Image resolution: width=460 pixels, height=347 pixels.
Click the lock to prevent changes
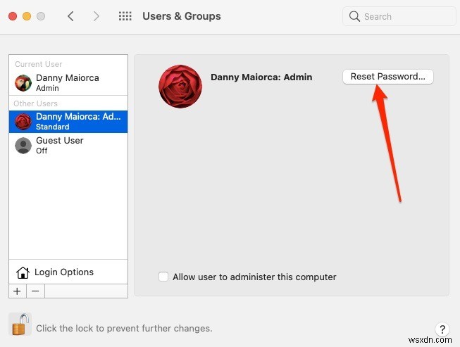pos(20,324)
